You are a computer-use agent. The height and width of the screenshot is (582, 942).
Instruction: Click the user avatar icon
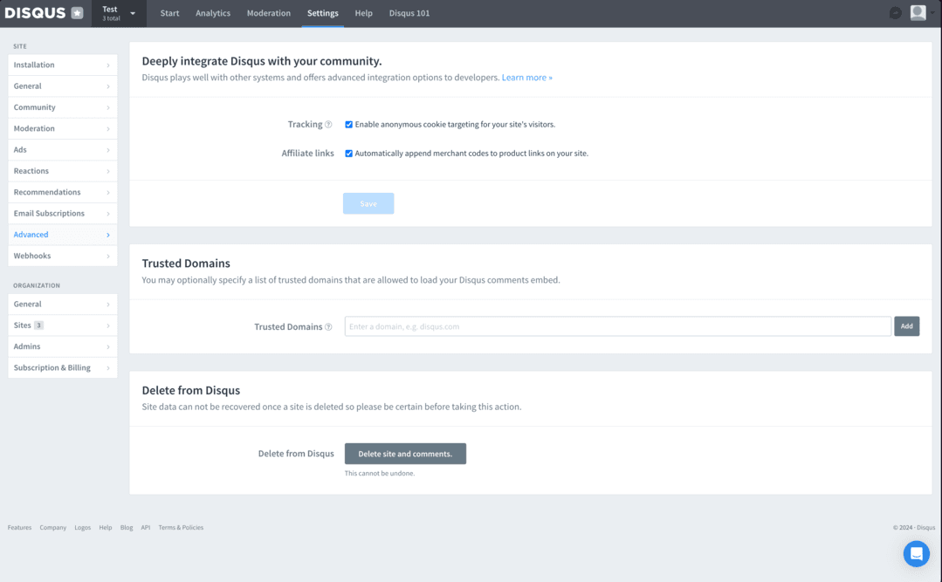(x=918, y=13)
